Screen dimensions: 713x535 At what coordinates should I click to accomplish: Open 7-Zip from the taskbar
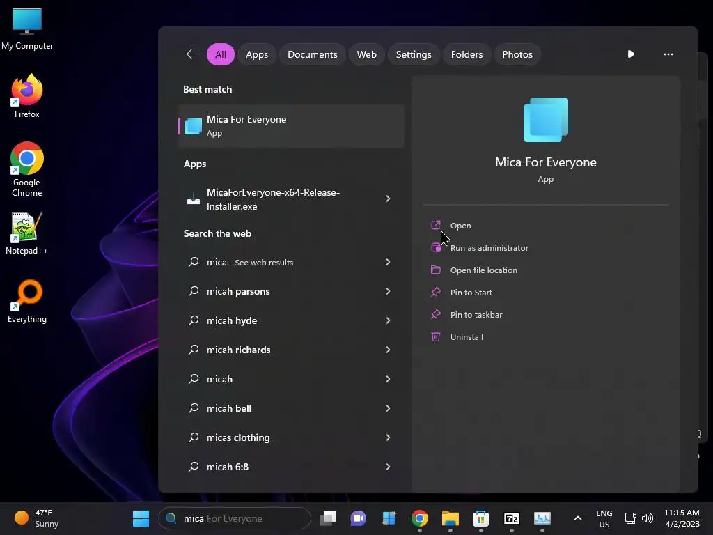click(512, 518)
